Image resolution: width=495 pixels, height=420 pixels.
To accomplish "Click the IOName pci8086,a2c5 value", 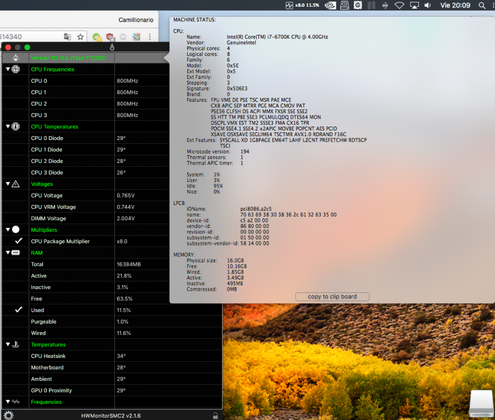I will click(256, 209).
